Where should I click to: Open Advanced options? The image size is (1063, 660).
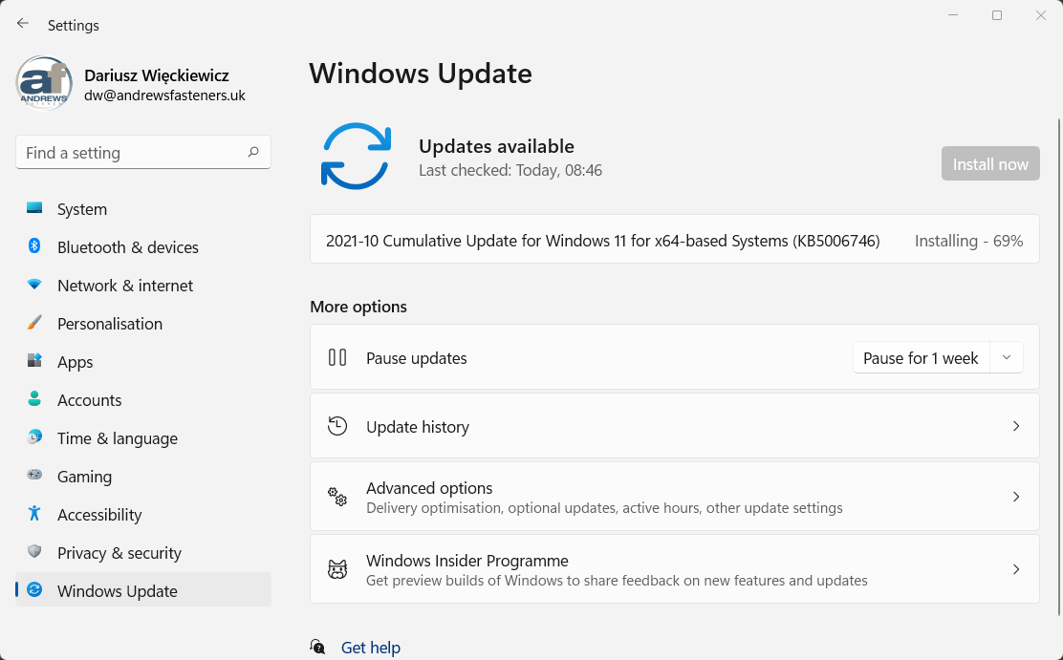click(675, 497)
